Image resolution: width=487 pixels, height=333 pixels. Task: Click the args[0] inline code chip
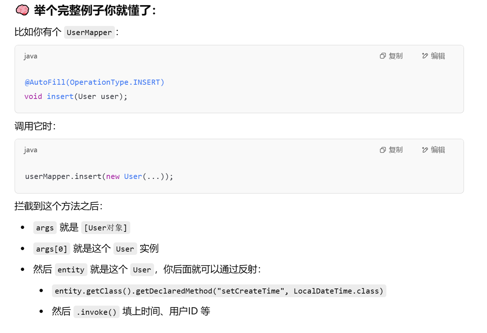point(51,249)
